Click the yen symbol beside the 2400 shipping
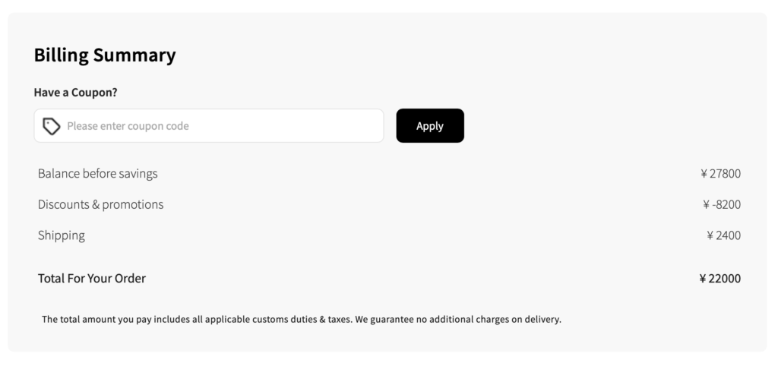This screenshot has width=778, height=366. click(x=710, y=235)
